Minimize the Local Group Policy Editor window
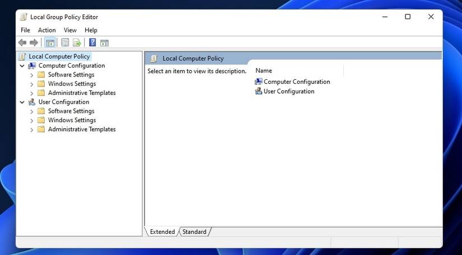The height and width of the screenshot is (255, 462). [385, 17]
